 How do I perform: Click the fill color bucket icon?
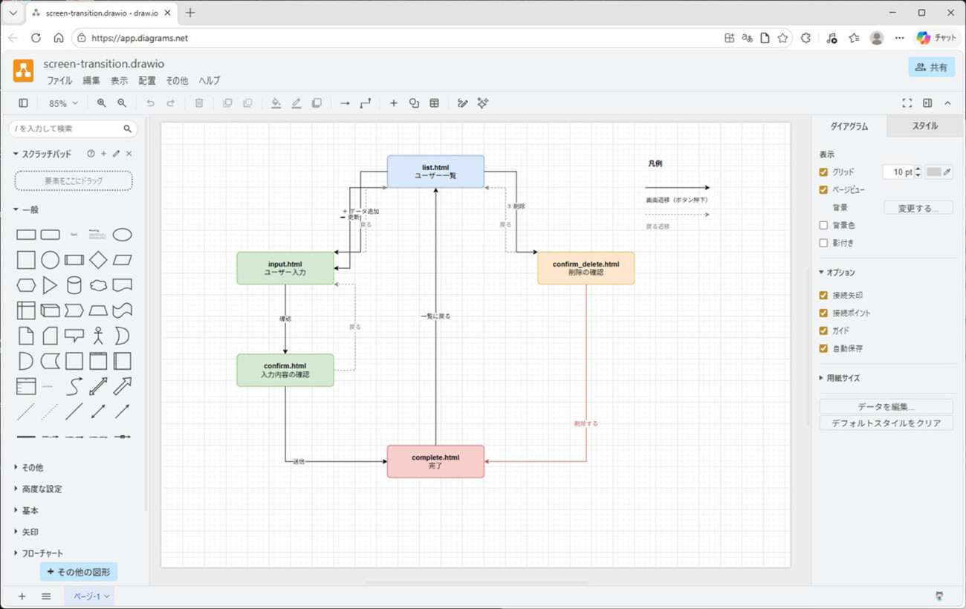click(276, 103)
